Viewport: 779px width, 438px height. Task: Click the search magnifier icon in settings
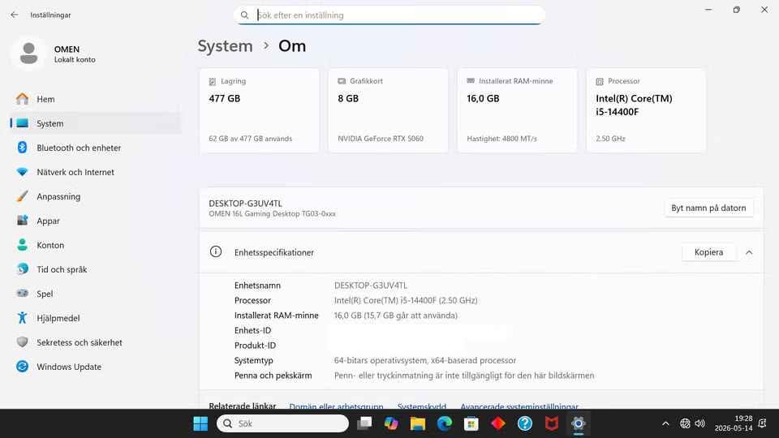244,15
